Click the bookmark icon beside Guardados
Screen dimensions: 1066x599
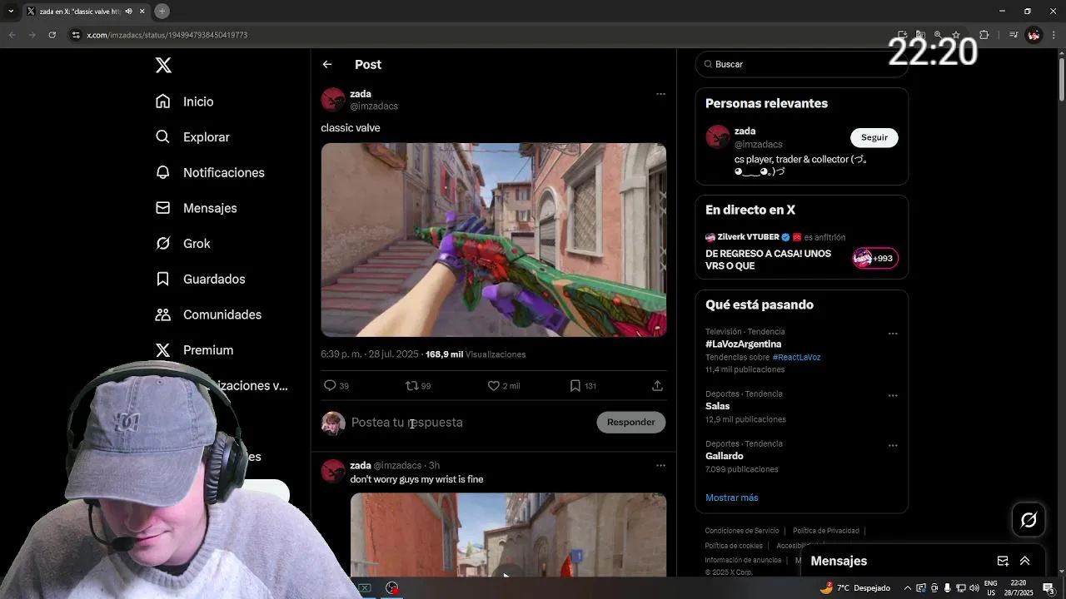[x=163, y=280]
